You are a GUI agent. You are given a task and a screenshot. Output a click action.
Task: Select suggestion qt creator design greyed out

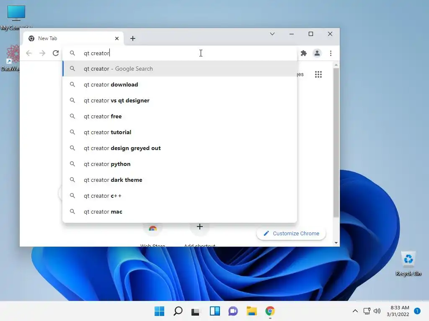(180, 148)
